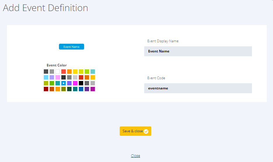The width and height of the screenshot is (273, 162).
Task: Click the Add Event Definition heading
Action: (x=46, y=8)
